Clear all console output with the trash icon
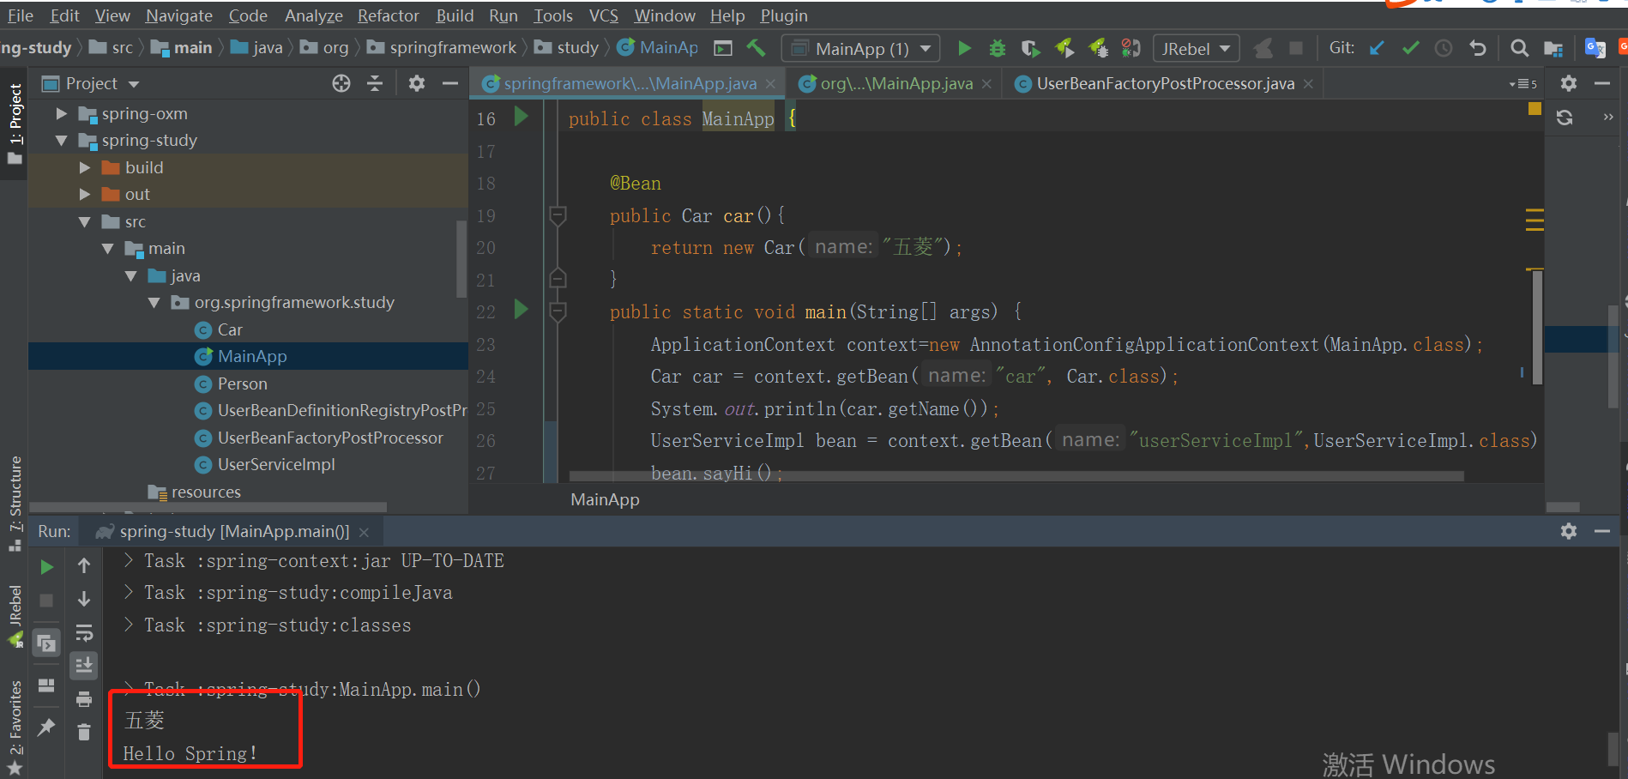This screenshot has height=779, width=1628. (84, 732)
